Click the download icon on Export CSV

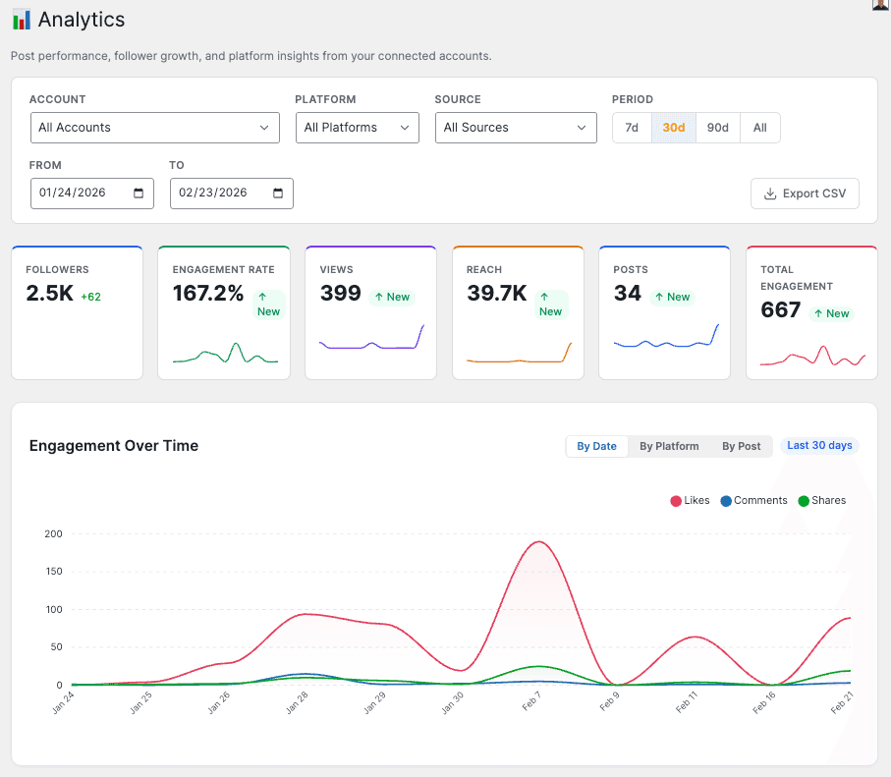click(x=768, y=194)
